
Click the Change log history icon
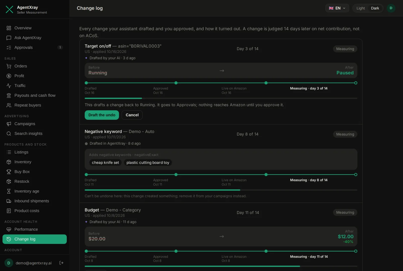[x=9, y=239]
